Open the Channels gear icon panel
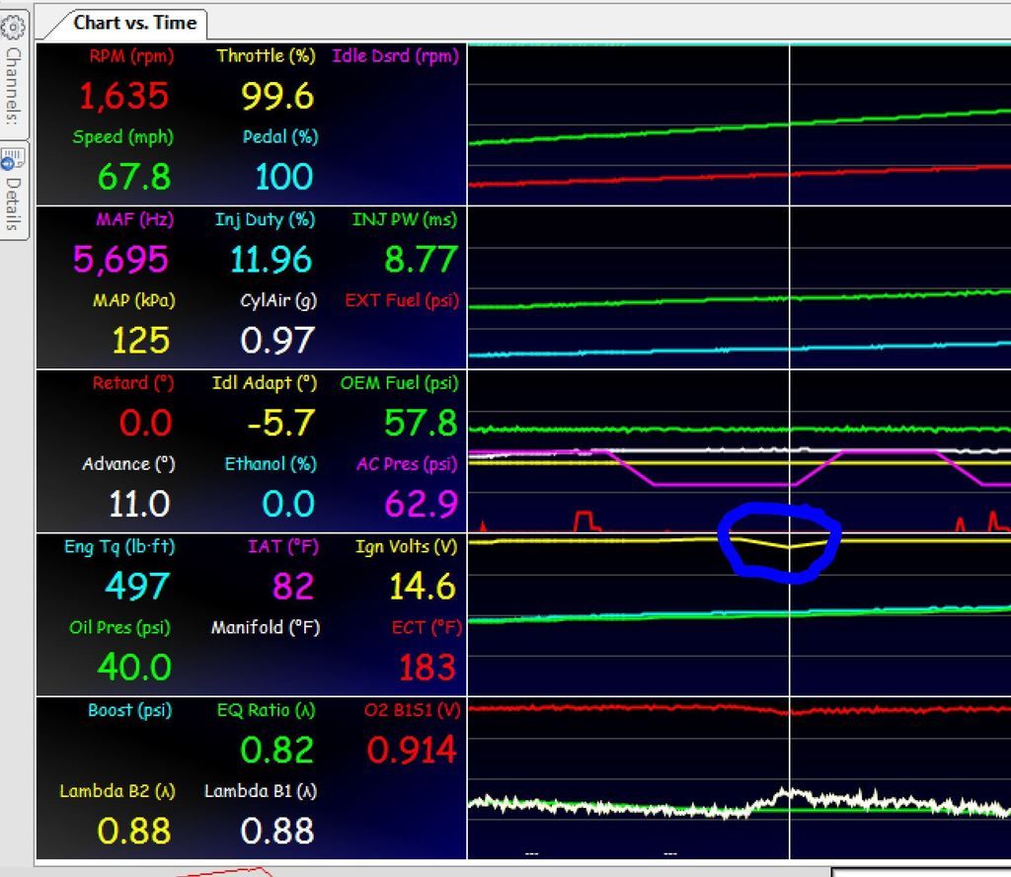This screenshot has width=1011, height=877. coord(14,23)
